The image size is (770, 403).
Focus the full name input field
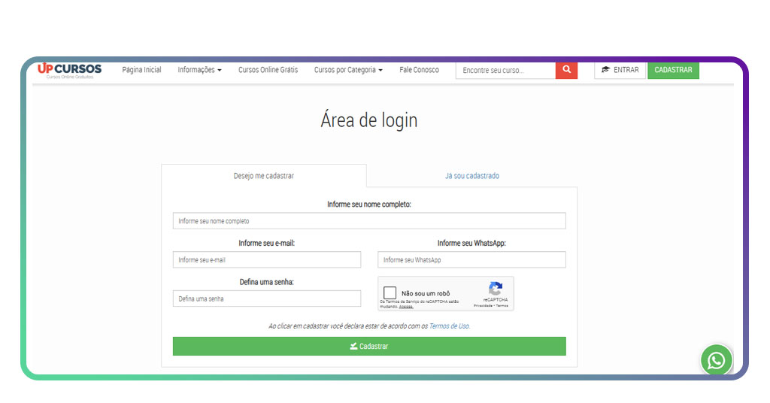point(368,221)
